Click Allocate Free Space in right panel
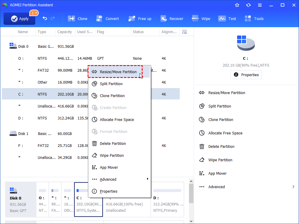This screenshot has height=224, width=299. [x=225, y=133]
